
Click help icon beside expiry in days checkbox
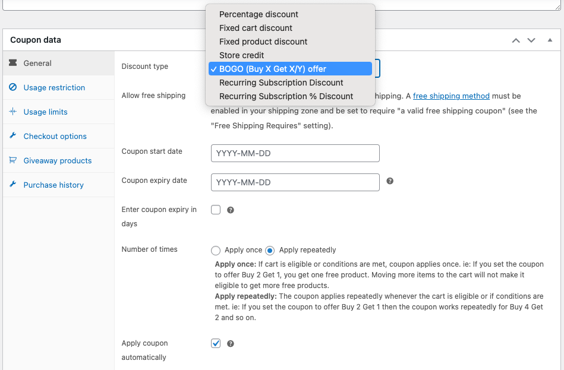[231, 210]
